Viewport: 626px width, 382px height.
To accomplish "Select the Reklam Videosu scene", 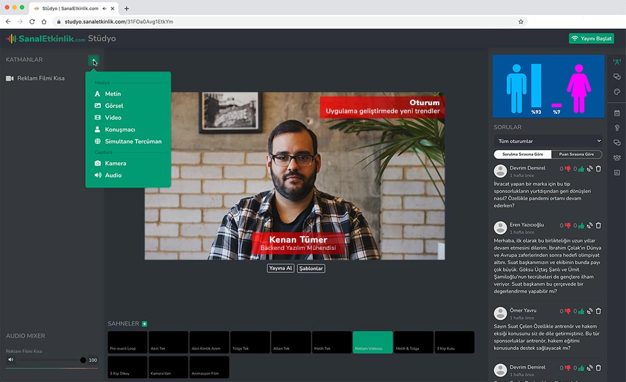I will click(372, 342).
